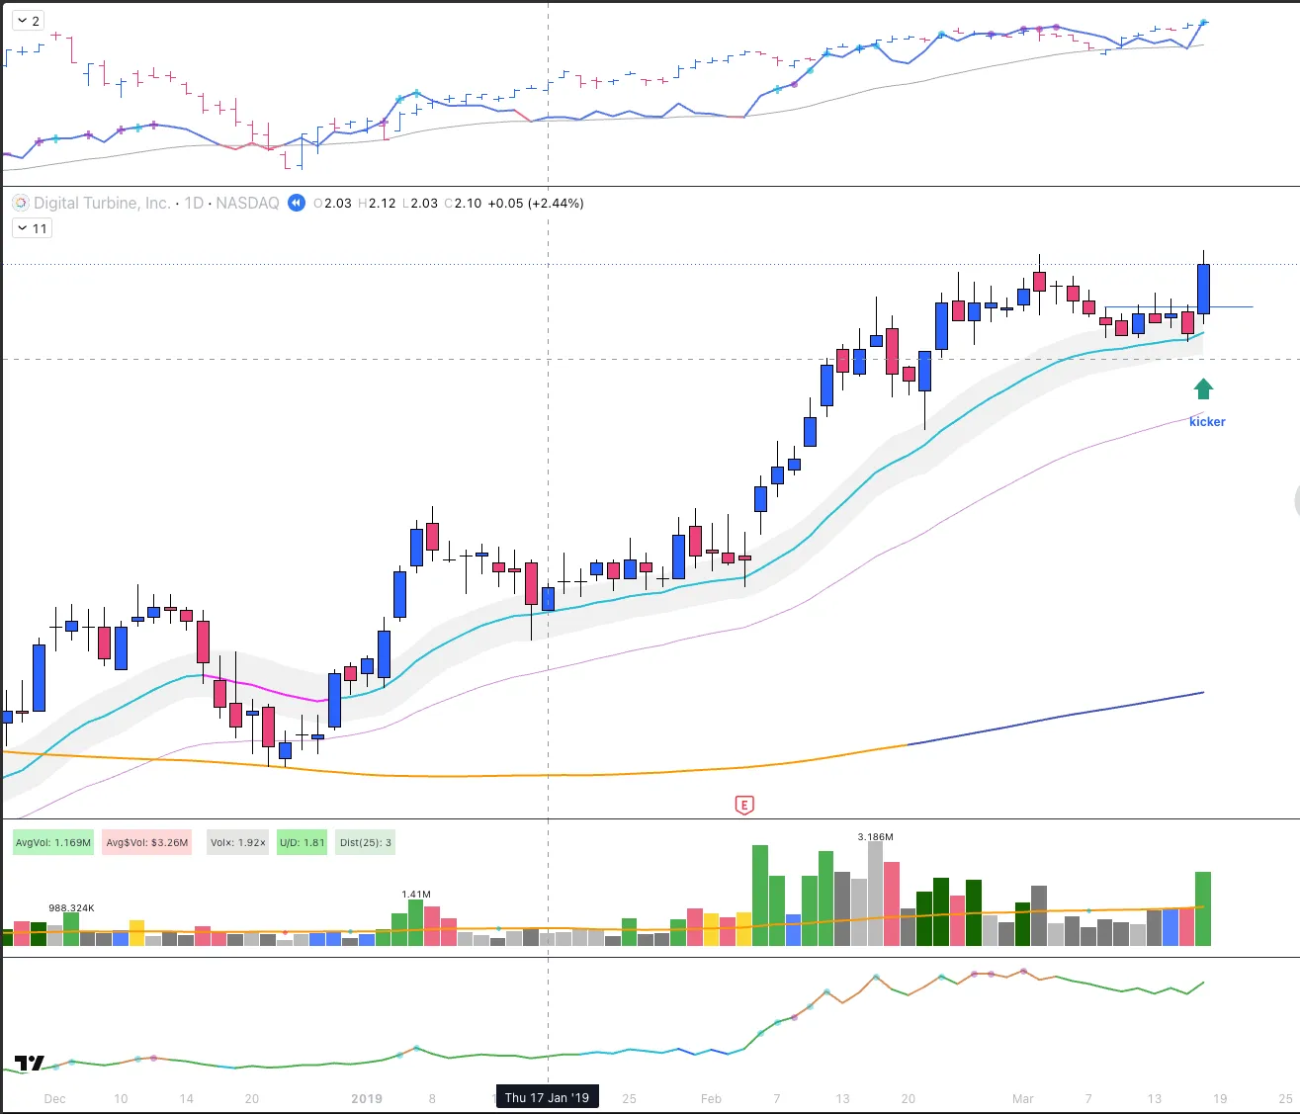
Task: Click the Digital Turbine, Inc. symbol title
Action: click(102, 203)
